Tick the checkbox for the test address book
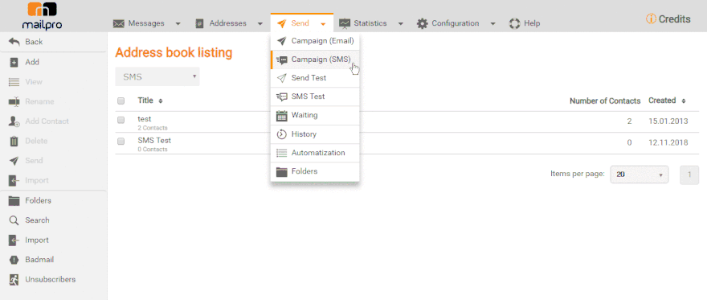The height and width of the screenshot is (300, 707). (121, 120)
